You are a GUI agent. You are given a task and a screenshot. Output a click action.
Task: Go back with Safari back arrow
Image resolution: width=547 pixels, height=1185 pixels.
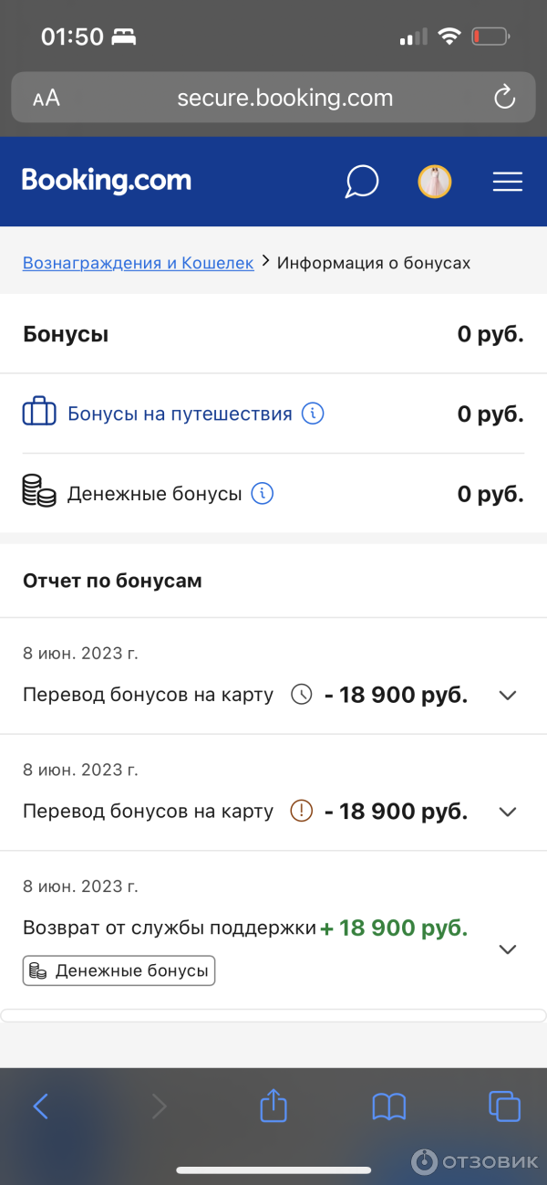41,1106
